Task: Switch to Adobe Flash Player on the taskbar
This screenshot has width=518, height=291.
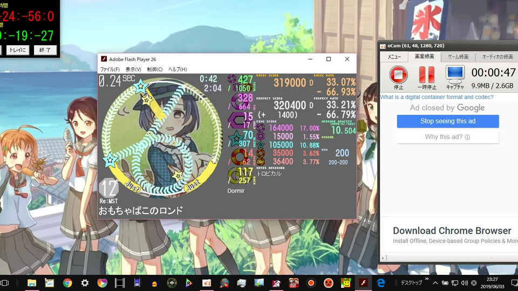Action: tap(363, 283)
